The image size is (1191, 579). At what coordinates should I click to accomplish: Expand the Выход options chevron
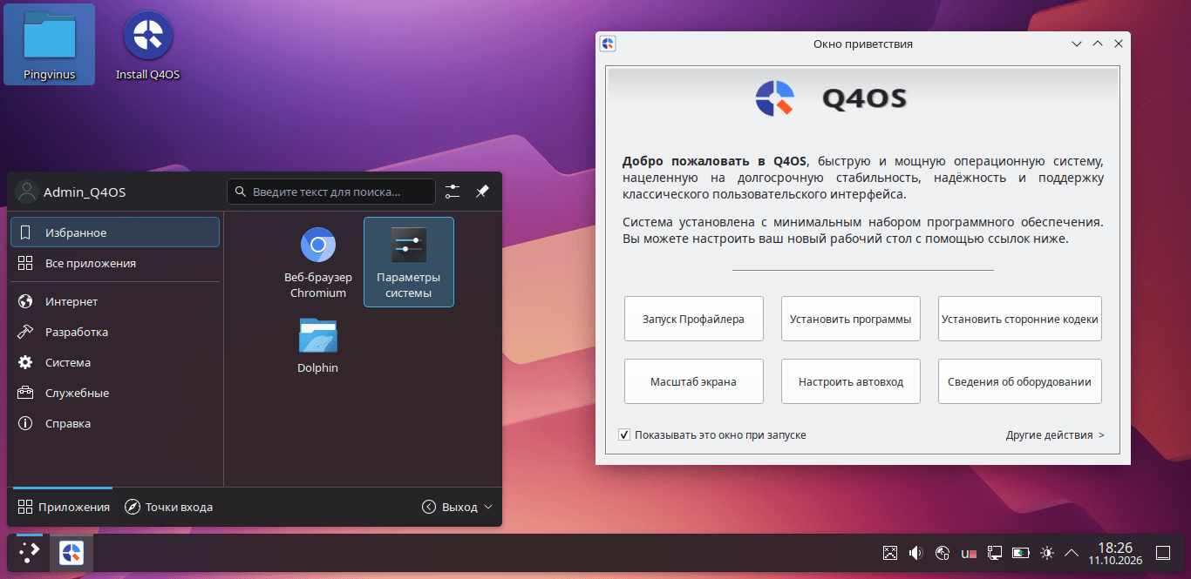(x=488, y=507)
